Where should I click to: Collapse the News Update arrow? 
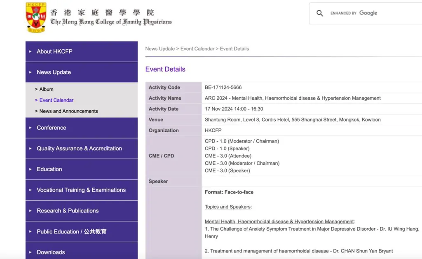(30, 72)
